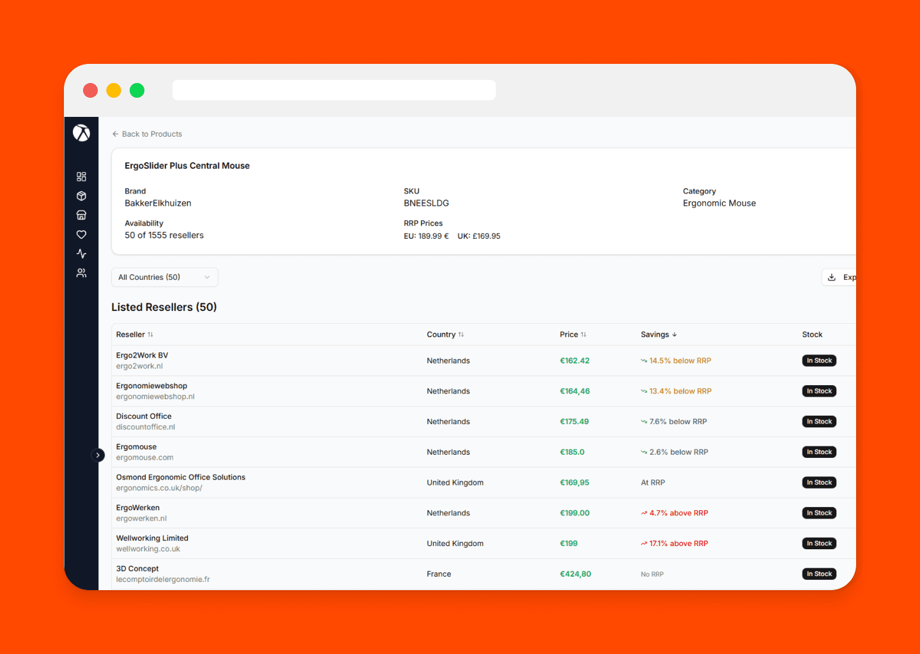
Task: Click In Stock badge for 3D Concept
Action: pyautogui.click(x=820, y=574)
